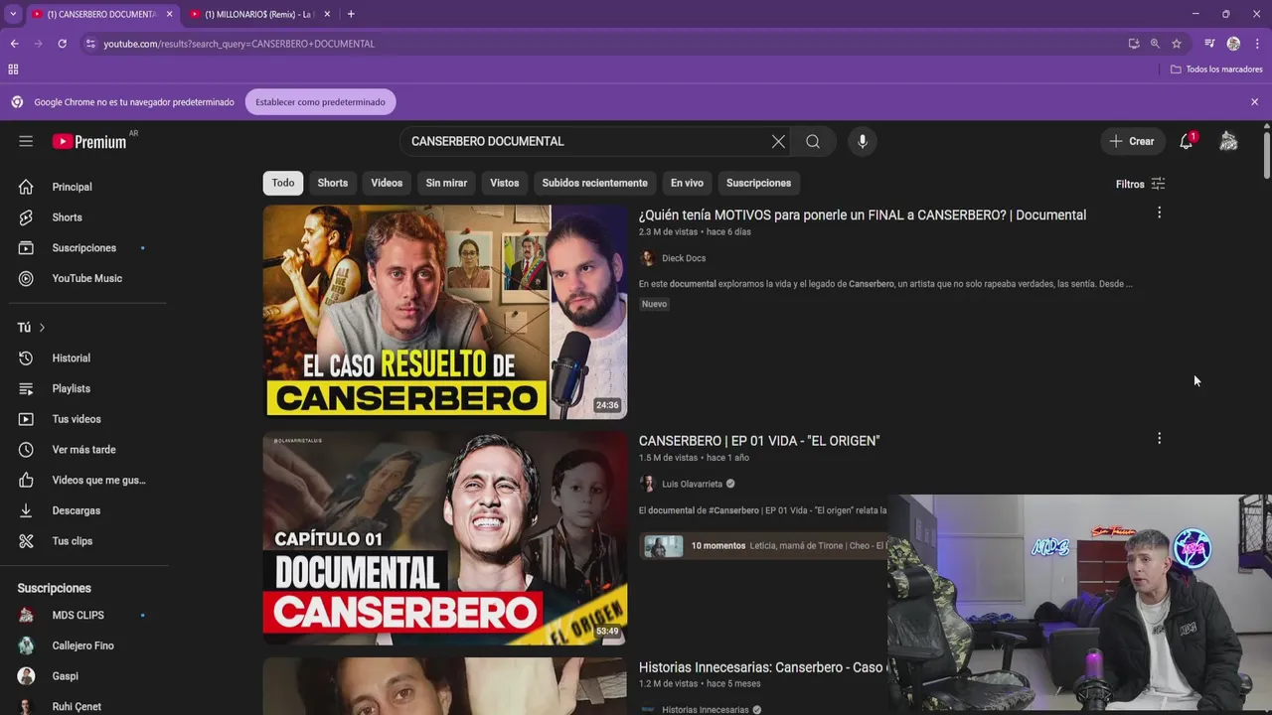Go to YouTube Premium home logo

(x=89, y=141)
